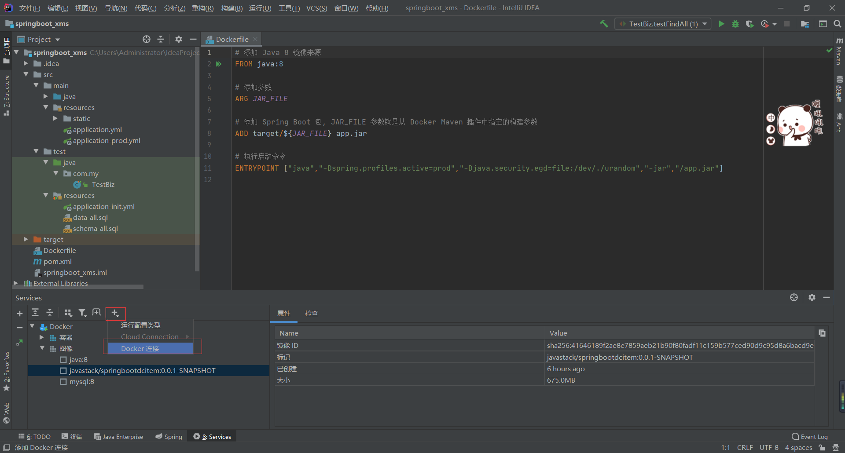Viewport: 845px width, 453px height.
Task: Toggle mysql:8 image checkbox
Action: pos(63,382)
